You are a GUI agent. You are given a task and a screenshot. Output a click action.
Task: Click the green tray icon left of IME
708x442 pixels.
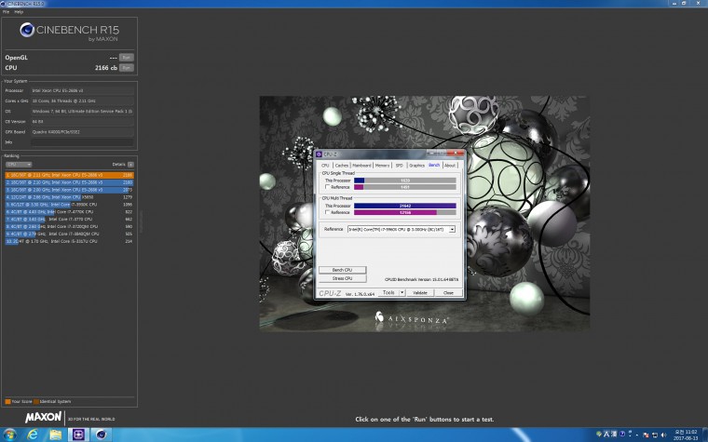pyautogui.click(x=599, y=434)
